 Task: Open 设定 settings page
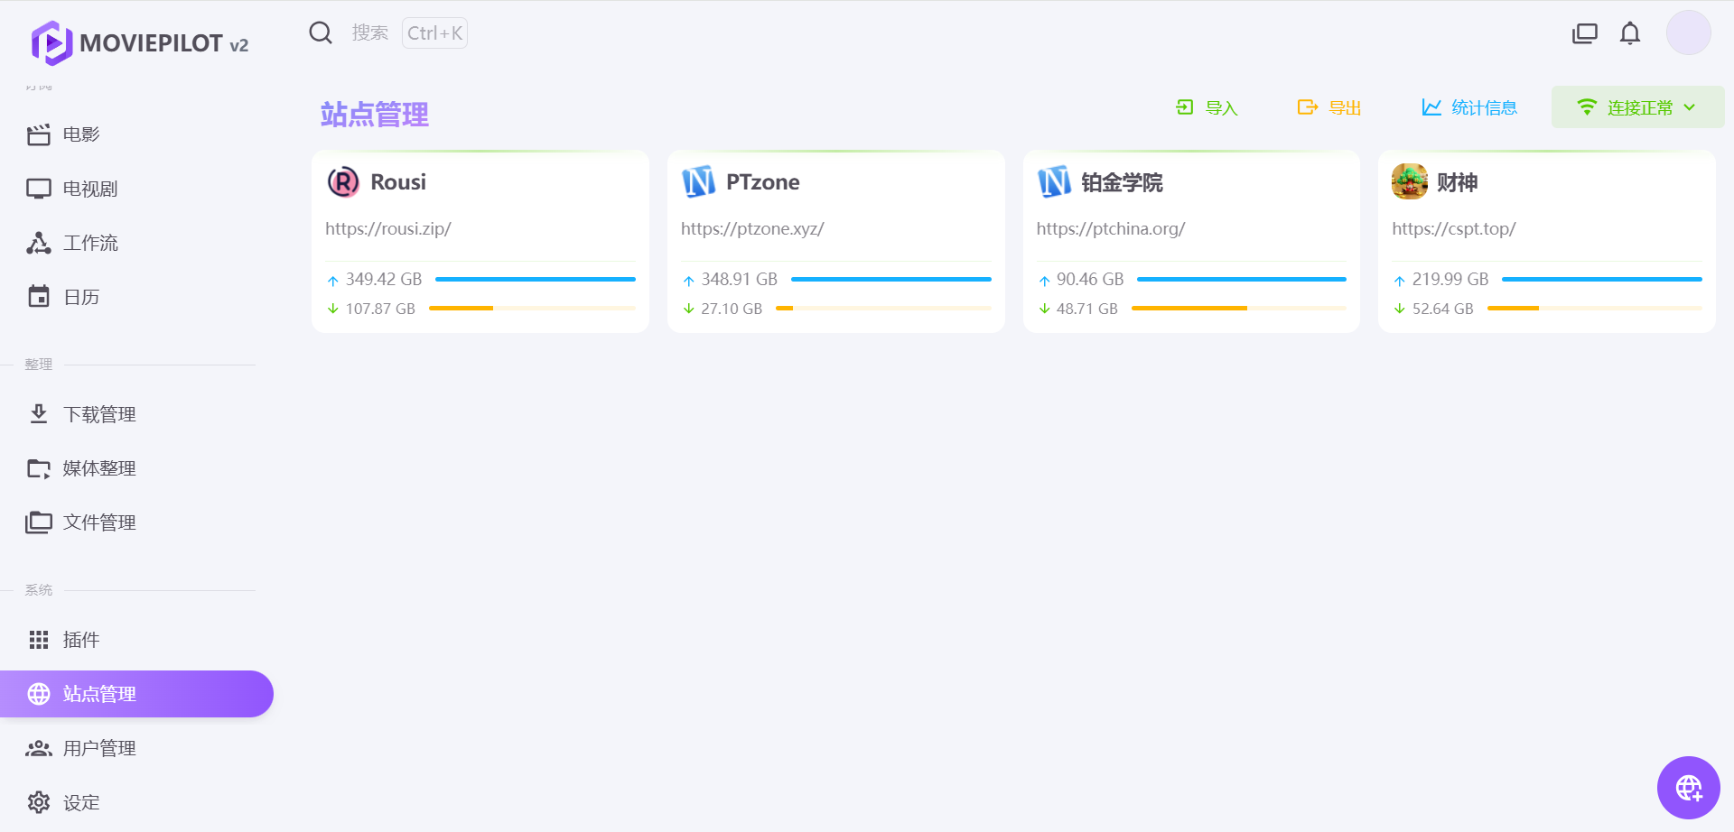click(x=81, y=802)
